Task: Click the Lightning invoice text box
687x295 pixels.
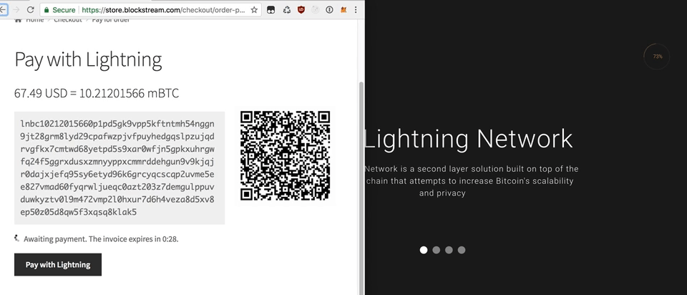Action: pyautogui.click(x=120, y=168)
